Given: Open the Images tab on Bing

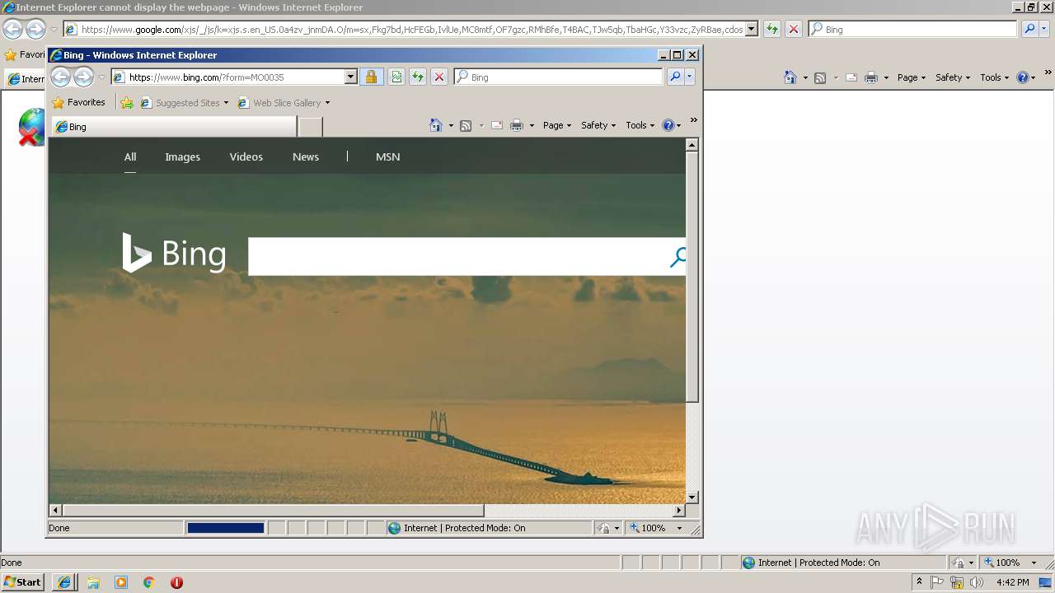Looking at the screenshot, I should tap(182, 156).
